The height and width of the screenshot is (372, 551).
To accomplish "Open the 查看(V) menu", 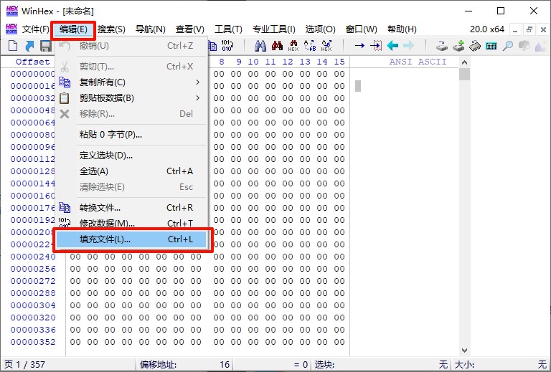I will (189, 29).
